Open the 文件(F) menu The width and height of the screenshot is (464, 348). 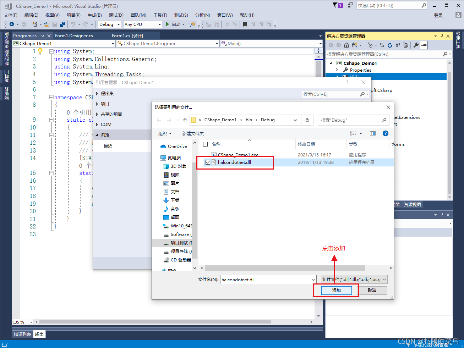coord(11,15)
